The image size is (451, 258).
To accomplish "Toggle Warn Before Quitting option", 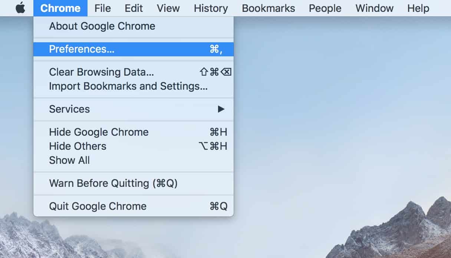I will pyautogui.click(x=113, y=183).
